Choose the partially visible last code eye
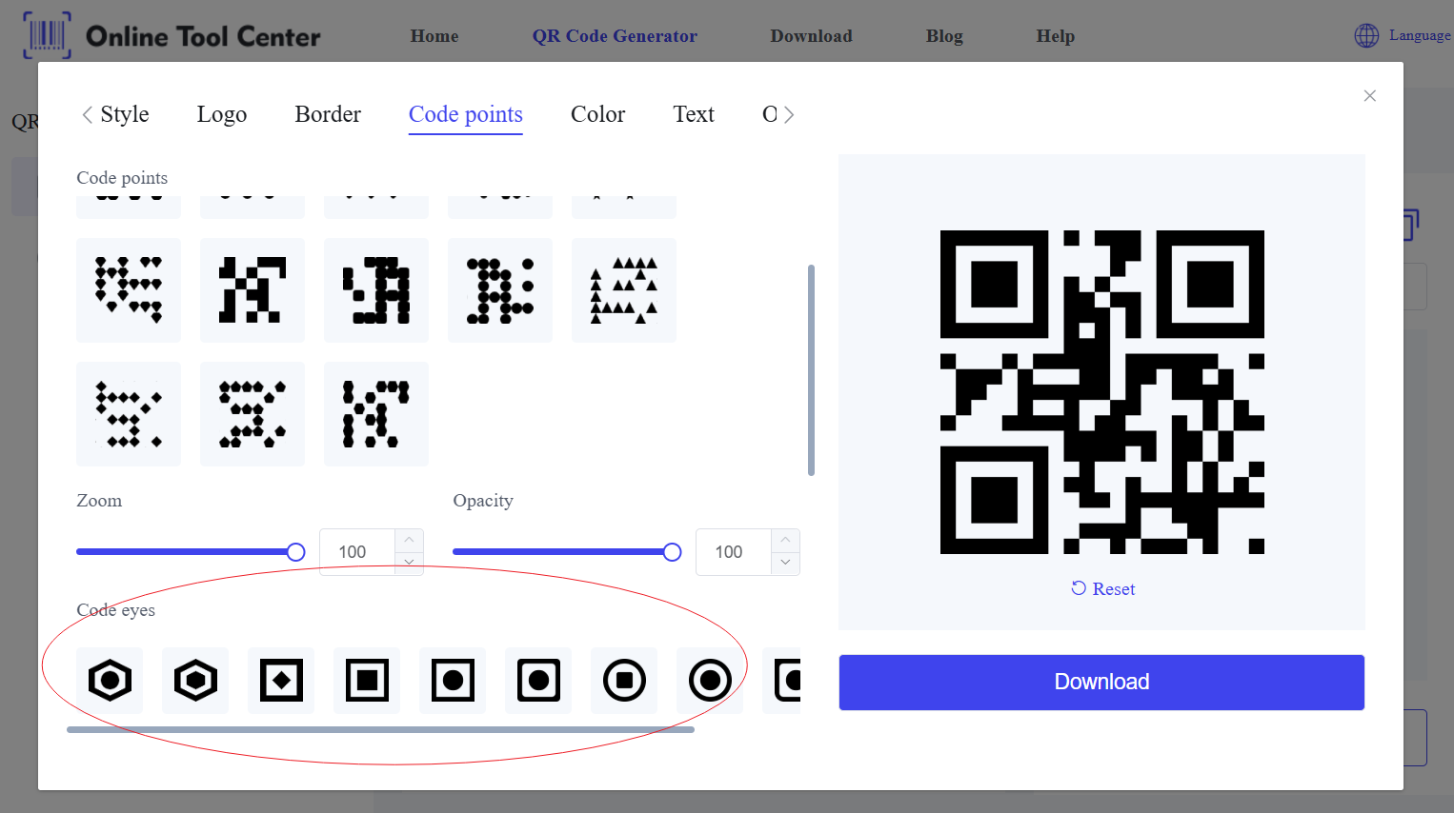 coord(782,681)
